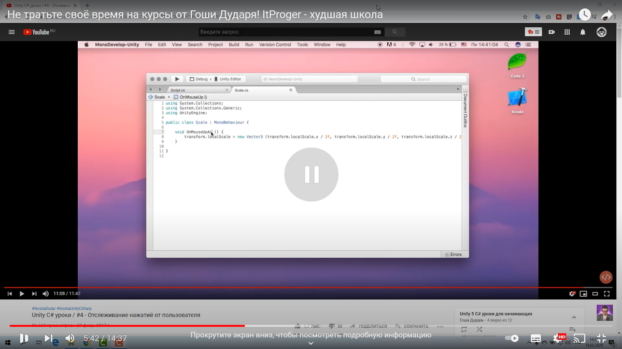Seek on the outer player red progress bar

click(311, 326)
